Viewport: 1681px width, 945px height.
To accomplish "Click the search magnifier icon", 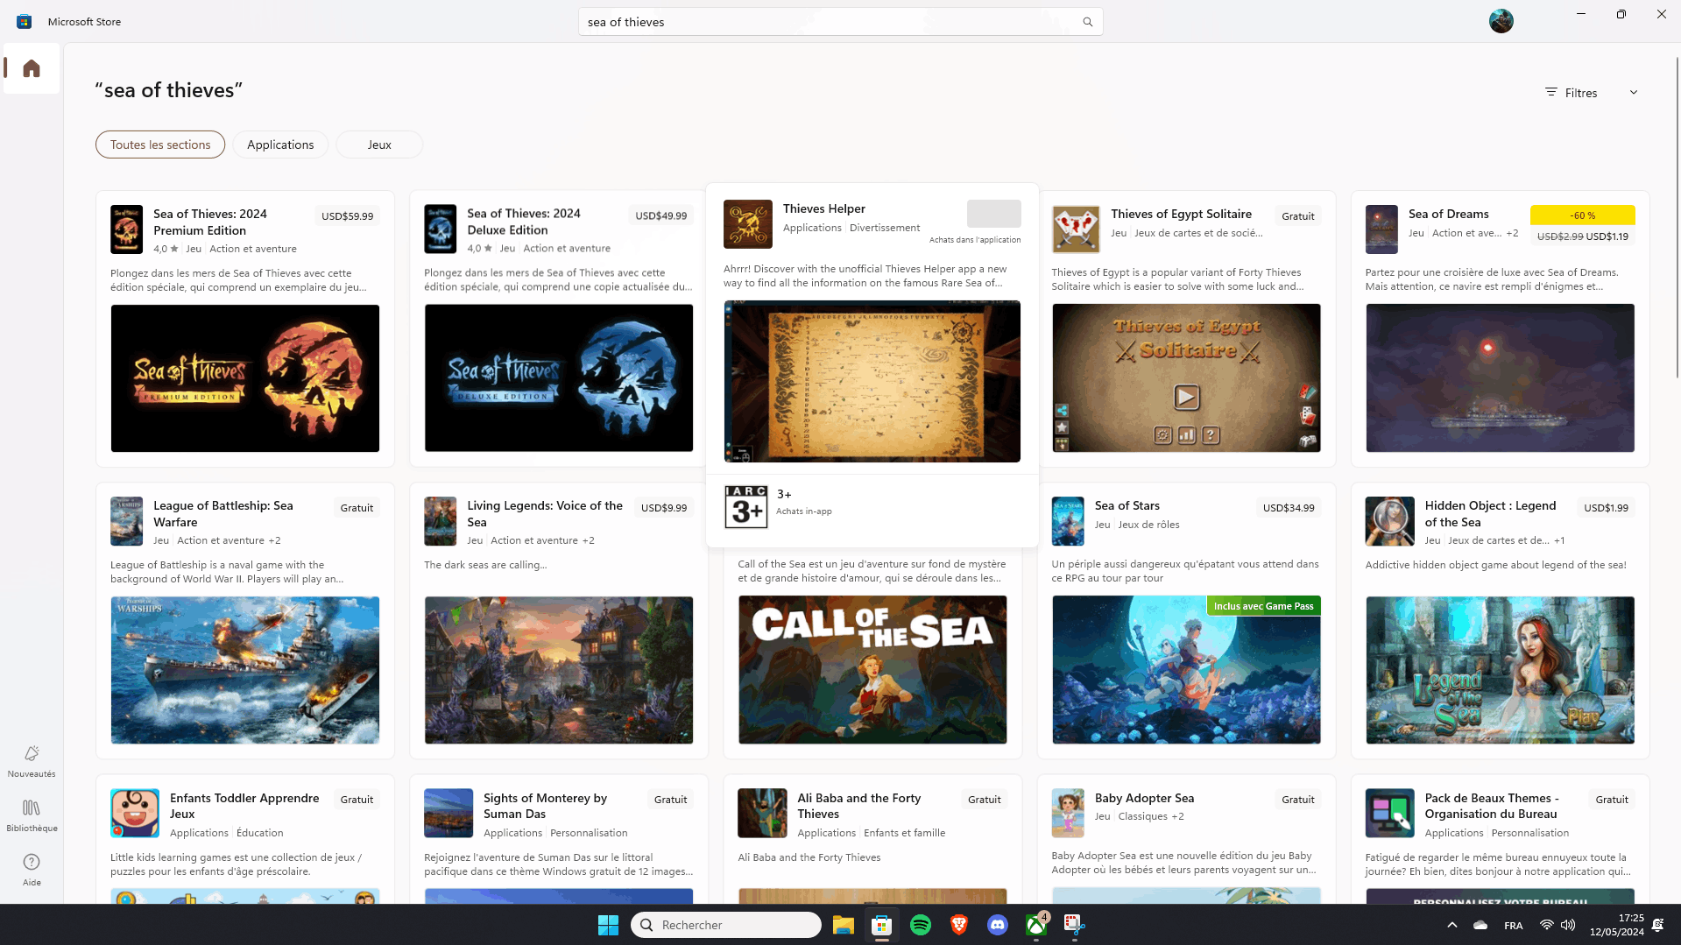I will coord(1087,22).
